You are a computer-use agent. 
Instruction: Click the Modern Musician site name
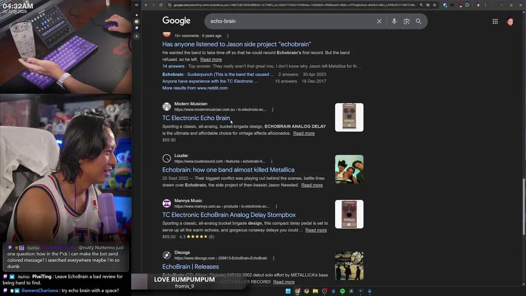(x=191, y=104)
